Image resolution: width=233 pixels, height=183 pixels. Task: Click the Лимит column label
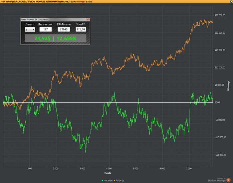pyautogui.click(x=30, y=24)
